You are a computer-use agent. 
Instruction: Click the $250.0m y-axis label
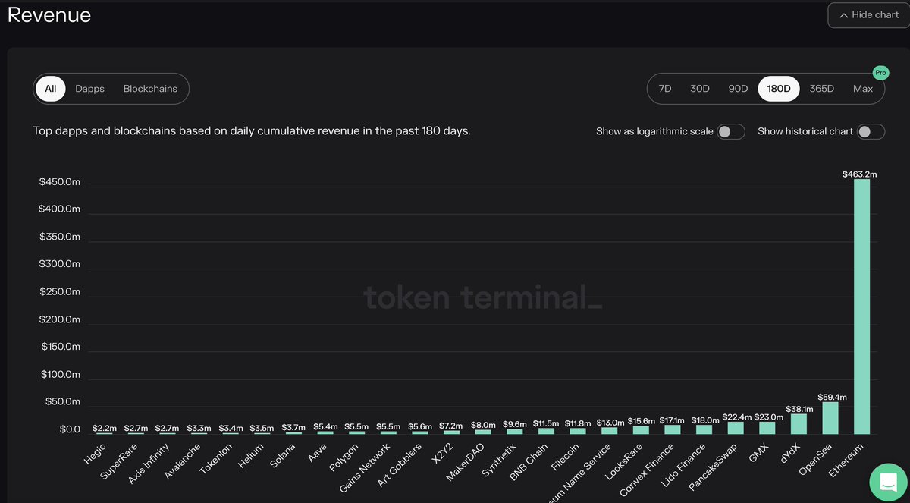60,292
